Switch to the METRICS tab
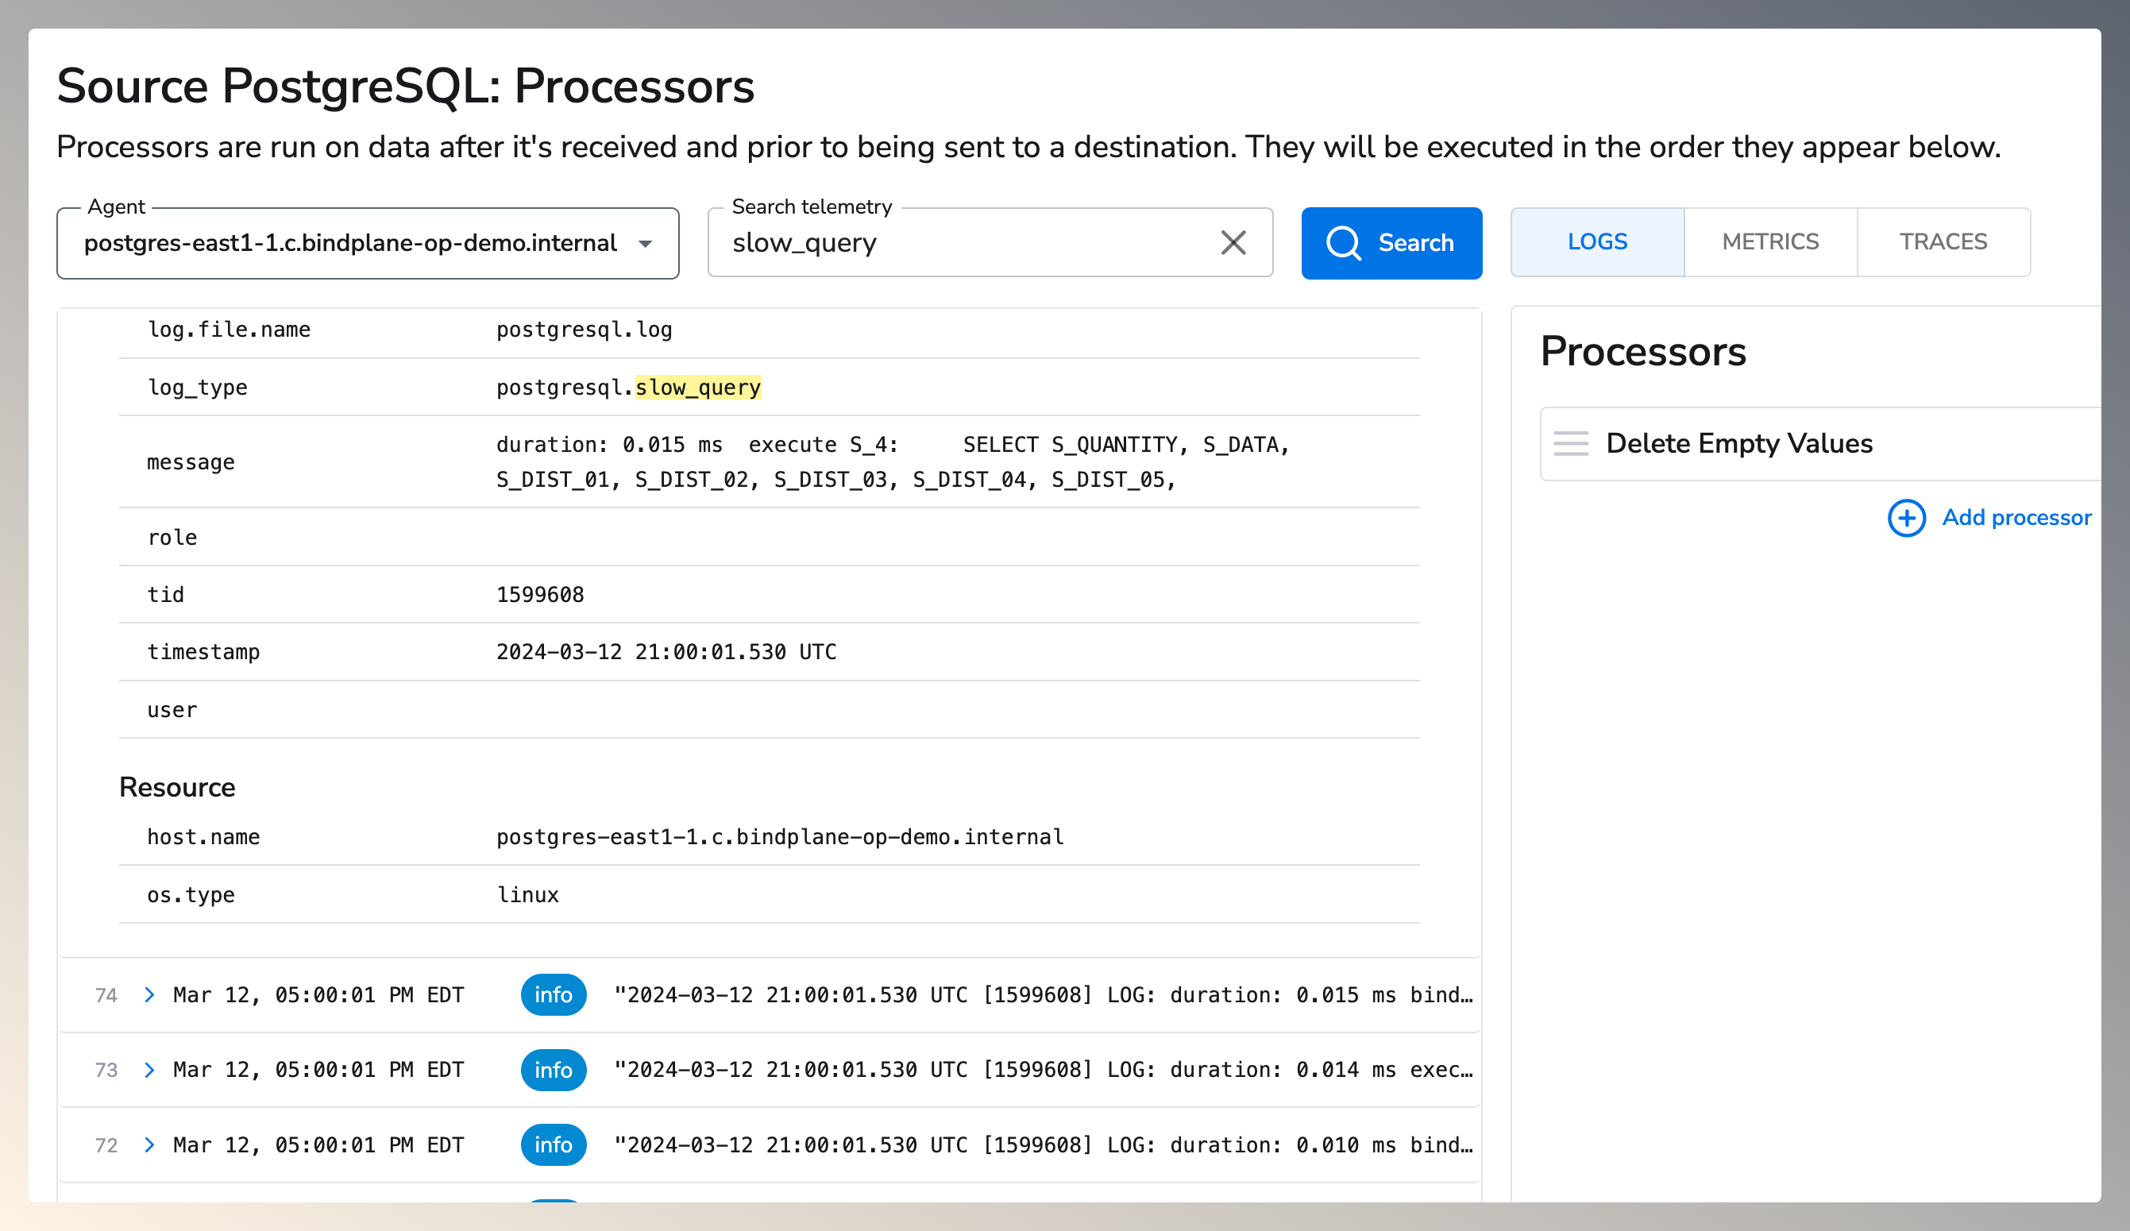Viewport: 2130px width, 1231px height. 1770,241
